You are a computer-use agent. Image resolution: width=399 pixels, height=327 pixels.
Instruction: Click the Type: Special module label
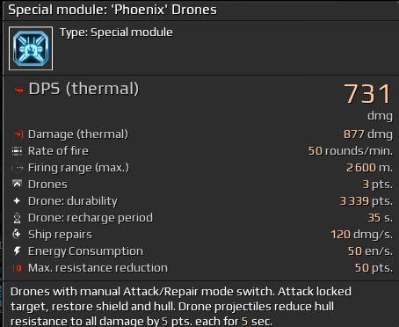click(x=116, y=33)
